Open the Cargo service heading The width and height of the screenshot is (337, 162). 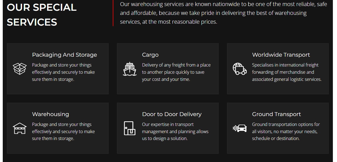(x=150, y=55)
